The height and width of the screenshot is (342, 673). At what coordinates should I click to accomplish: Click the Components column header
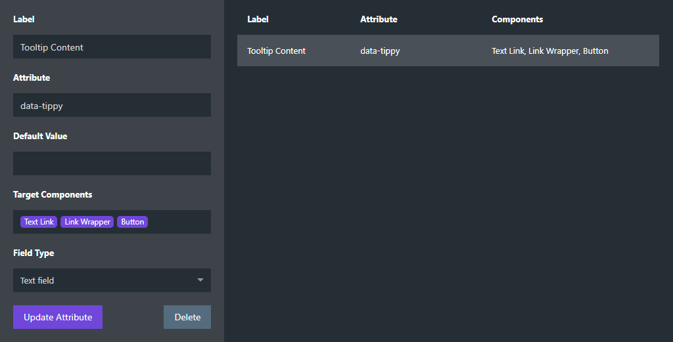tap(517, 19)
